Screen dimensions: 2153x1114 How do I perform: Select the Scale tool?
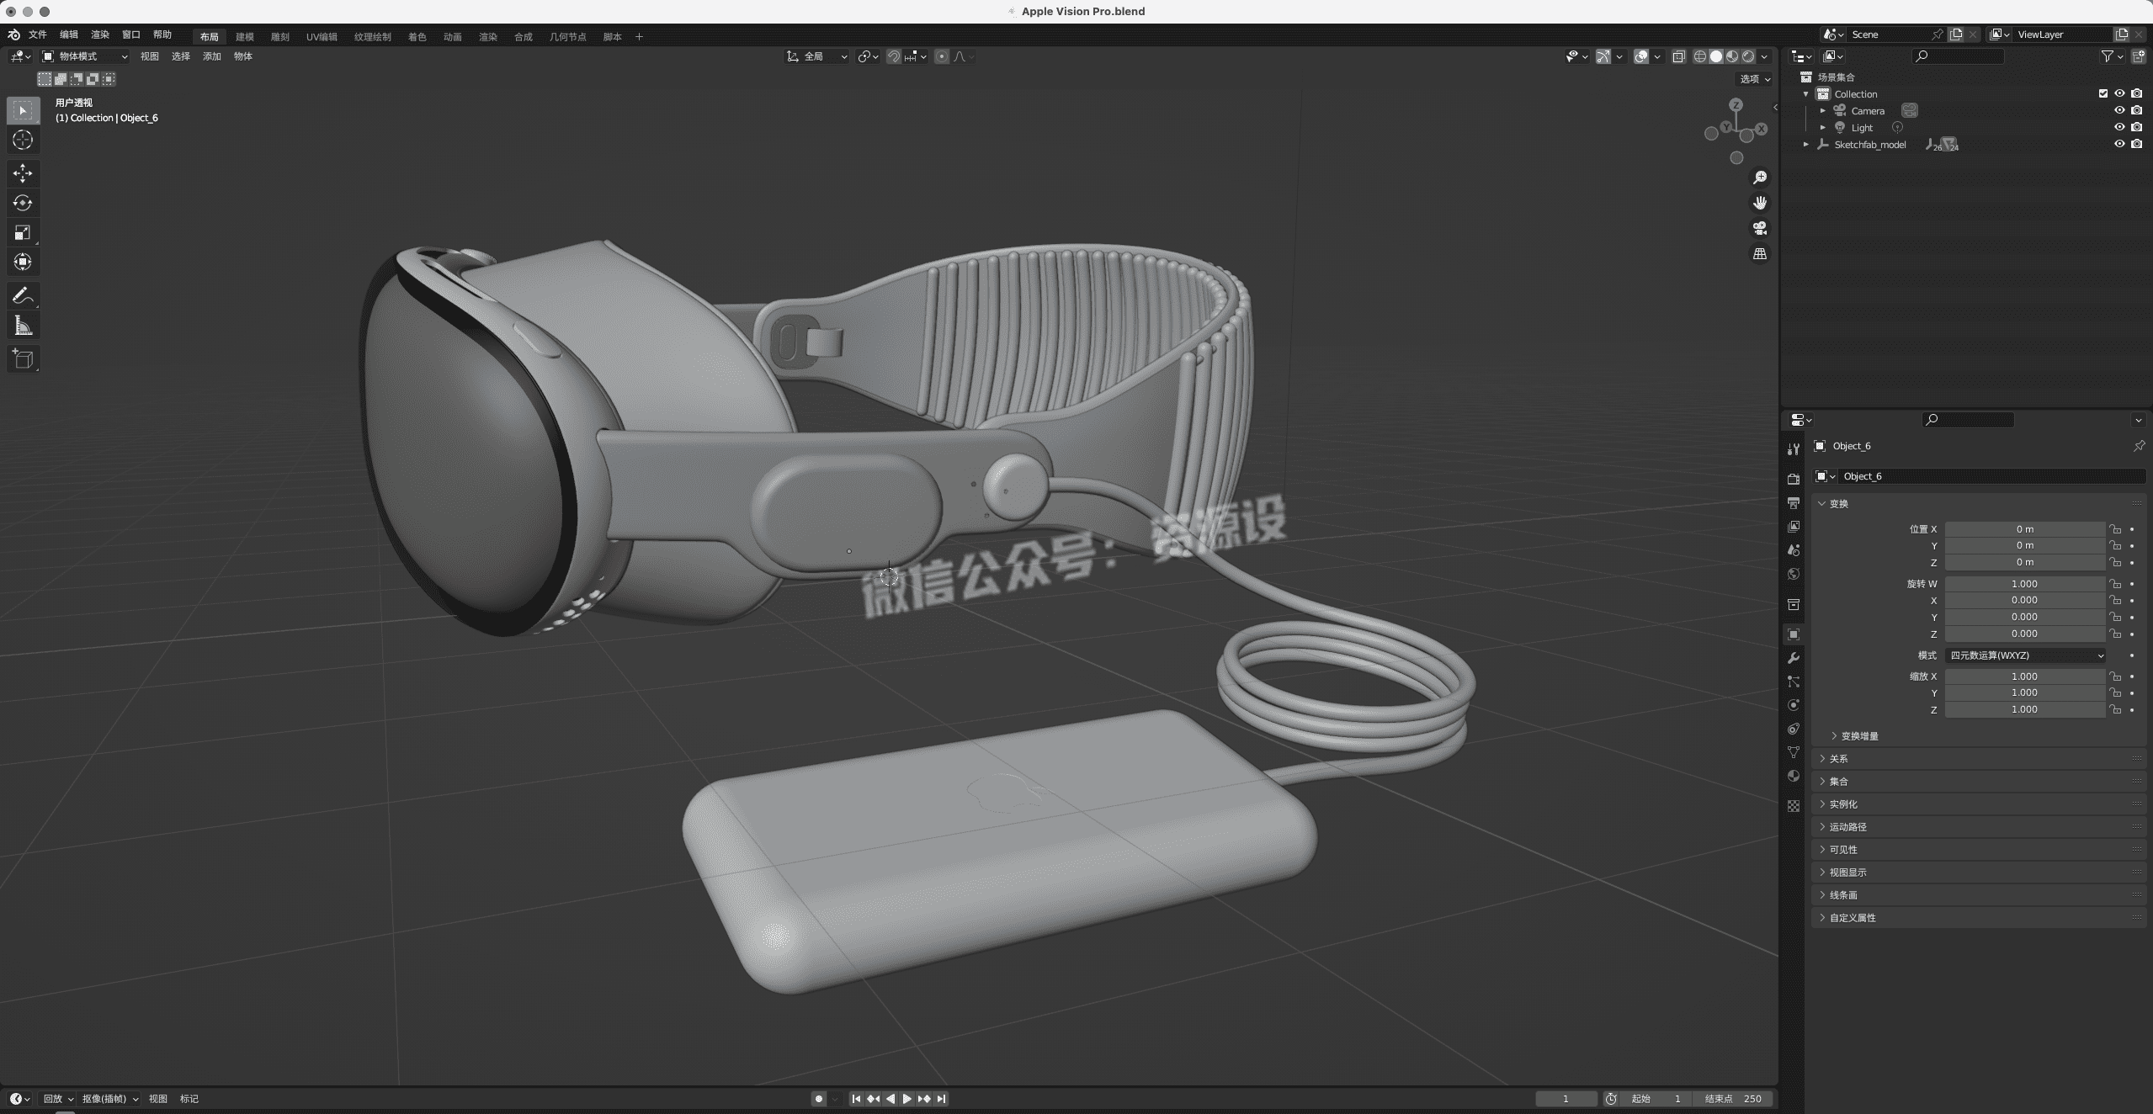pyautogui.click(x=23, y=232)
